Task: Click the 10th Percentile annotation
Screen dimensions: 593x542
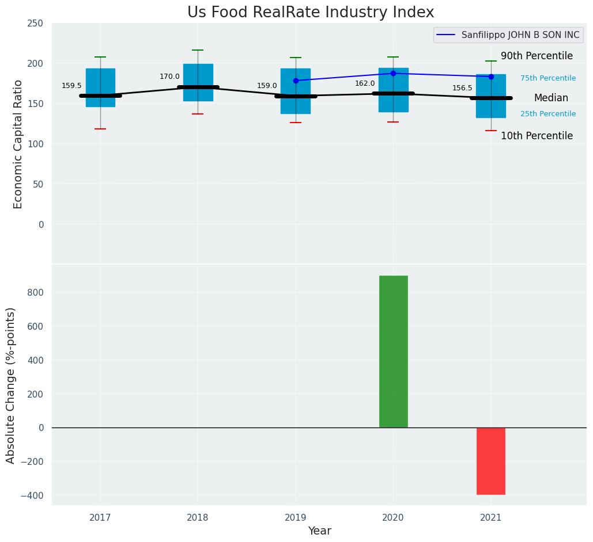Action: click(x=537, y=136)
